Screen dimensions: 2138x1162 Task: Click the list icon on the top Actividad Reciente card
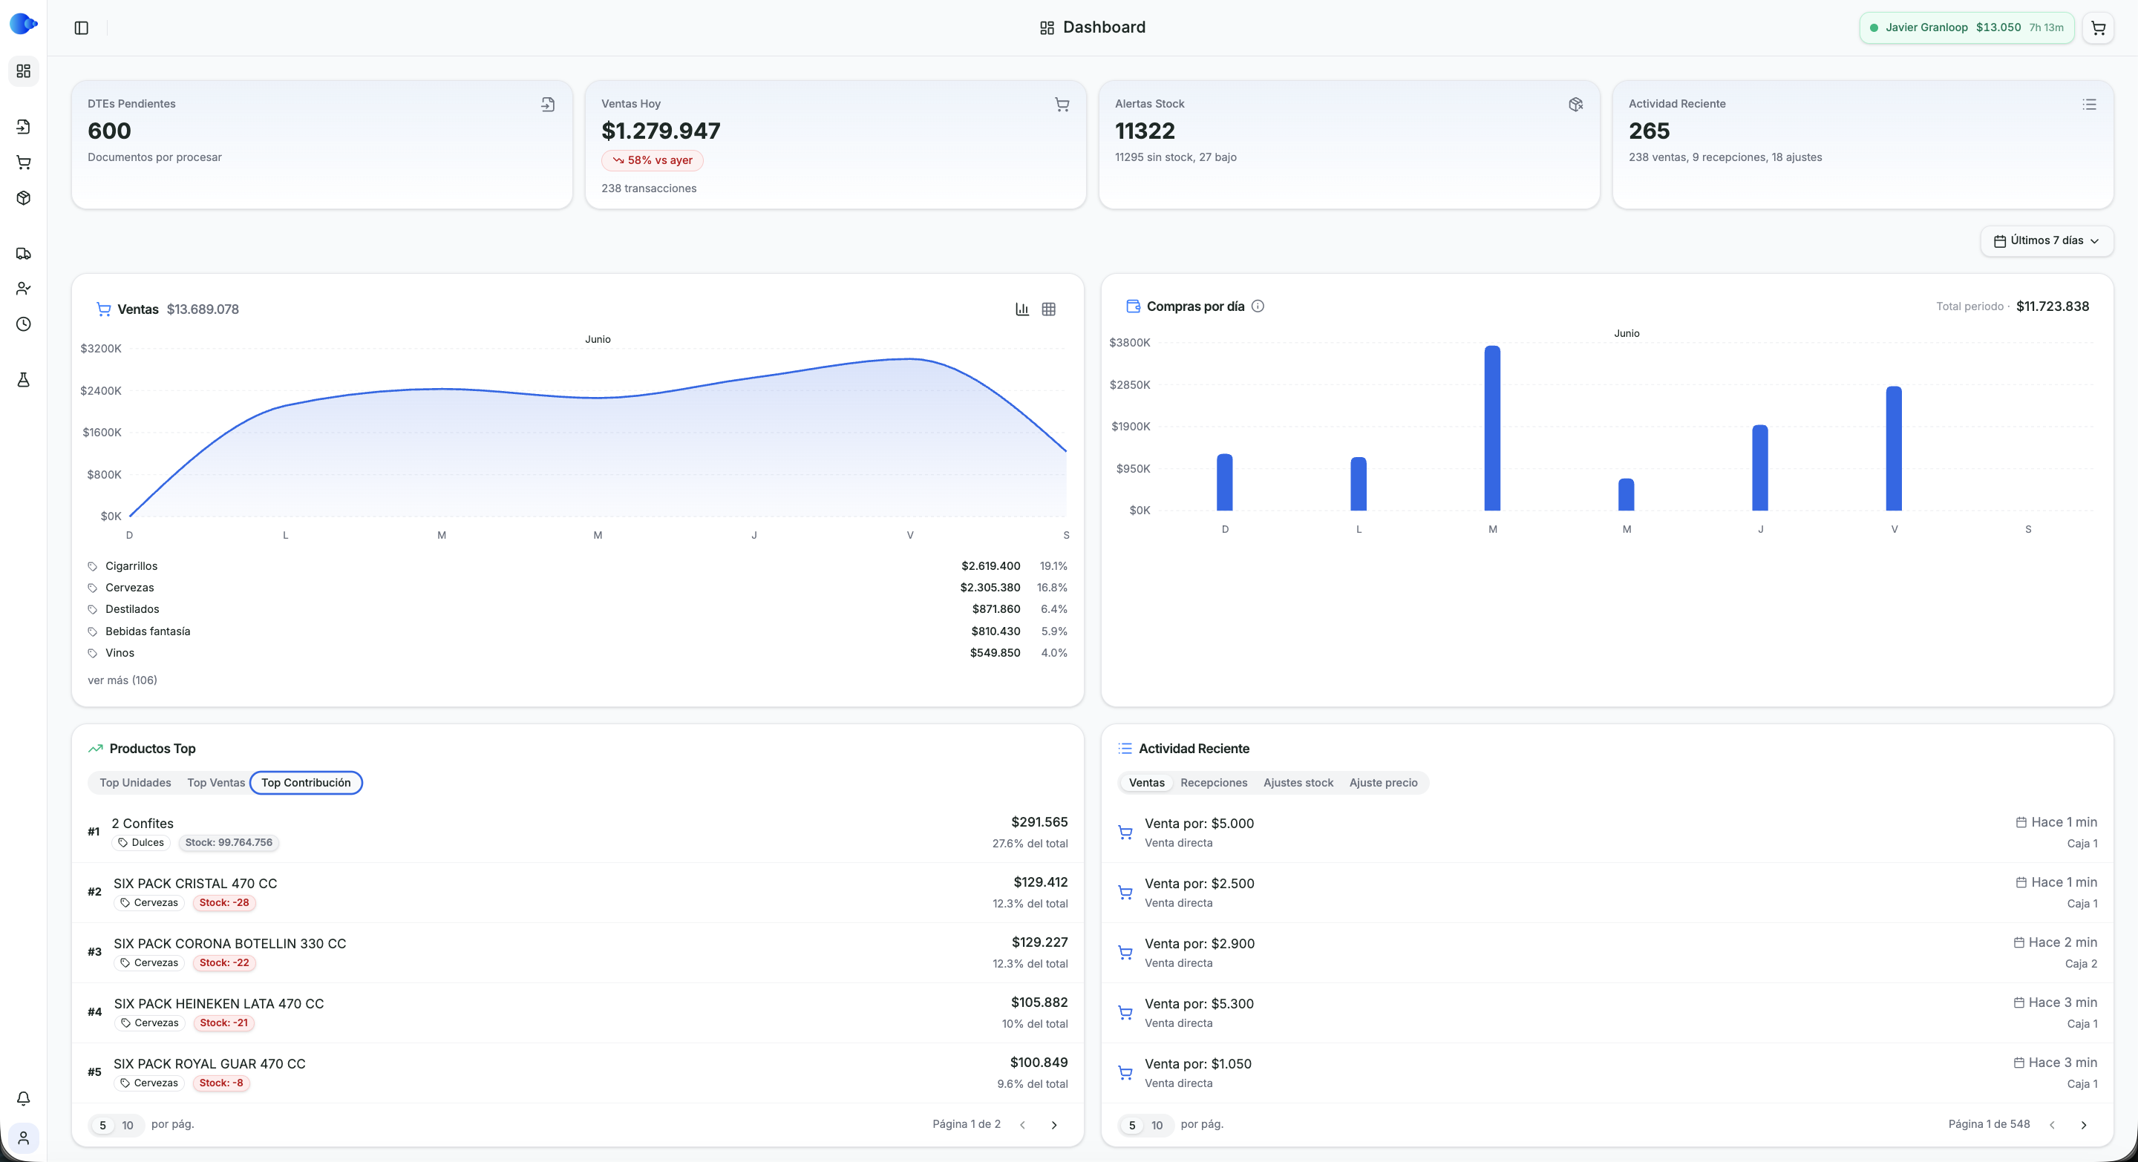click(2089, 105)
